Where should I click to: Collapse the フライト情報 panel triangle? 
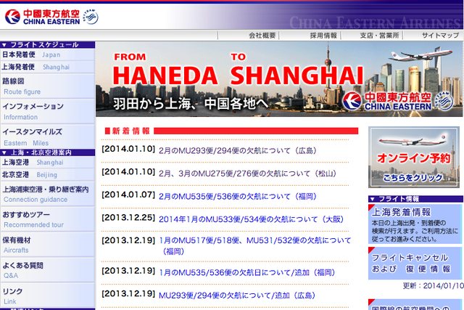click(373, 199)
